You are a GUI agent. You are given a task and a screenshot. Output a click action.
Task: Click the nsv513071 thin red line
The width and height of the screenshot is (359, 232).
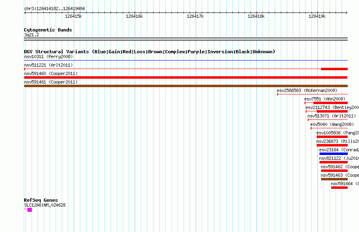coord(328,120)
